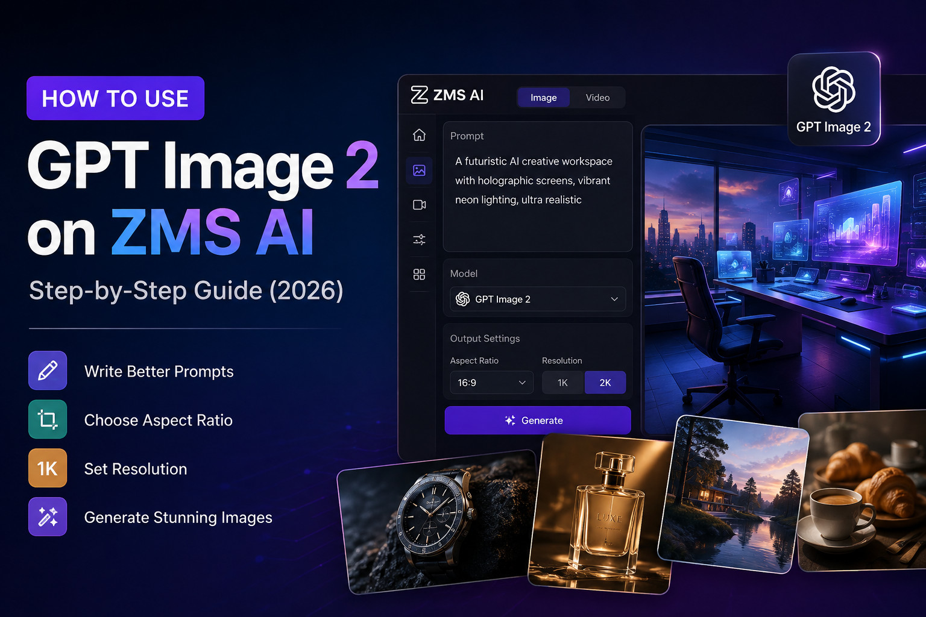
Task: Click the Generate button
Action: 538,420
